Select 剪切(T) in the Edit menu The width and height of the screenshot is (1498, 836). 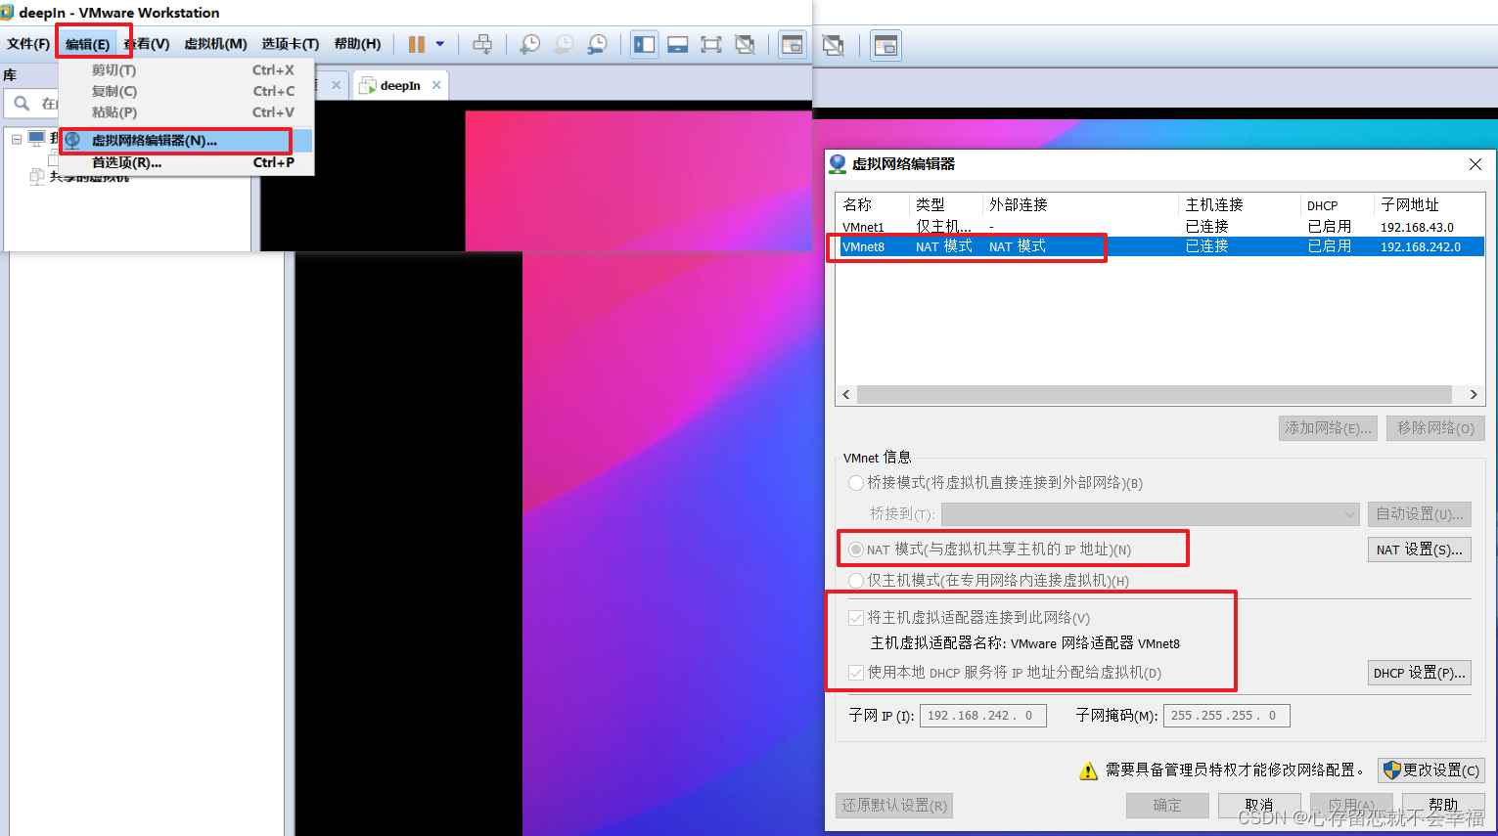point(186,70)
